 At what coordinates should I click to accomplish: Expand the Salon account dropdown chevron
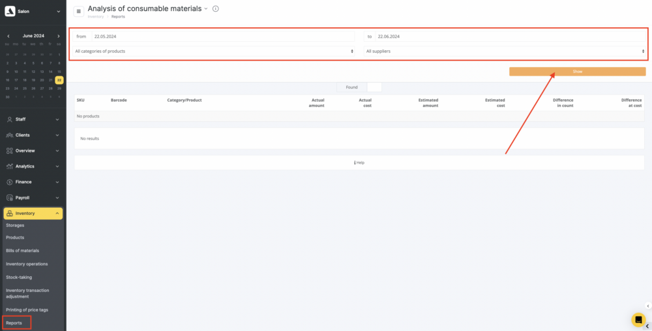pyautogui.click(x=58, y=11)
